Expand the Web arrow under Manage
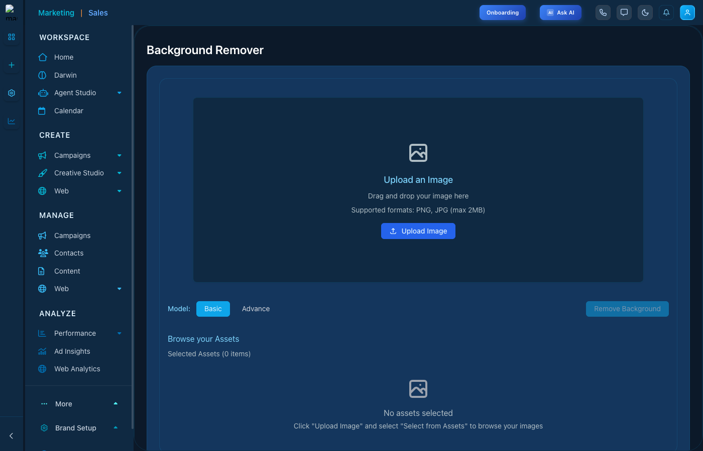 coord(120,289)
